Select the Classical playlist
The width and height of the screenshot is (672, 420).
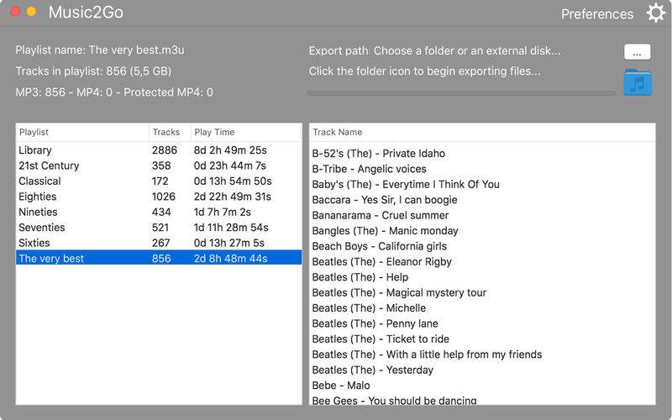pos(159,181)
